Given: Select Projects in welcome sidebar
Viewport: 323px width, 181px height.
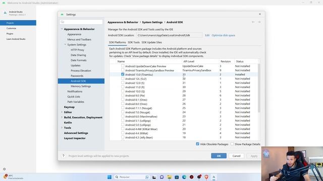Looking at the screenshot, I should pyautogui.click(x=18, y=23).
